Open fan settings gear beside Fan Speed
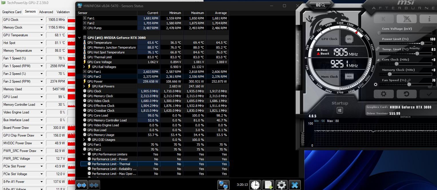437x190 pixels. (x=376, y=85)
